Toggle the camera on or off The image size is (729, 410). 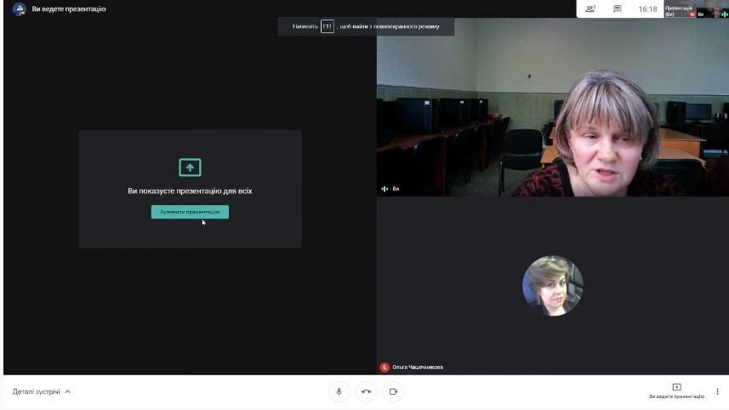pos(393,391)
